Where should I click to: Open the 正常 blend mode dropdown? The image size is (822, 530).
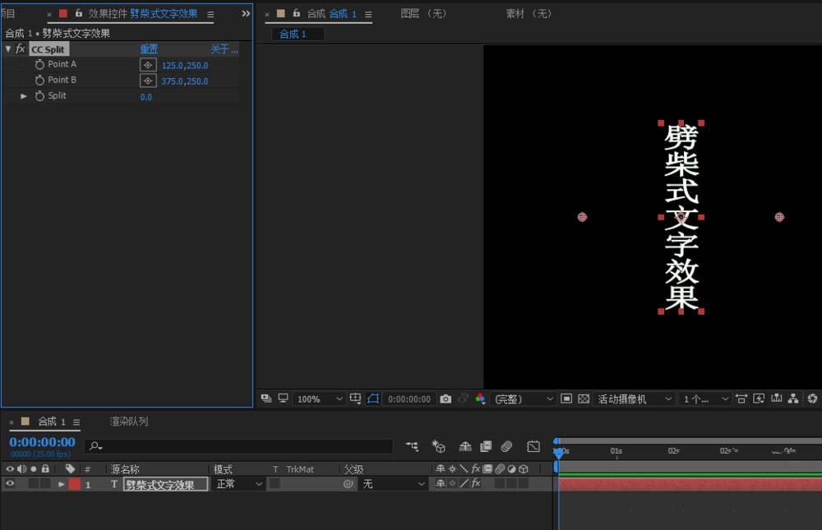[x=238, y=483]
